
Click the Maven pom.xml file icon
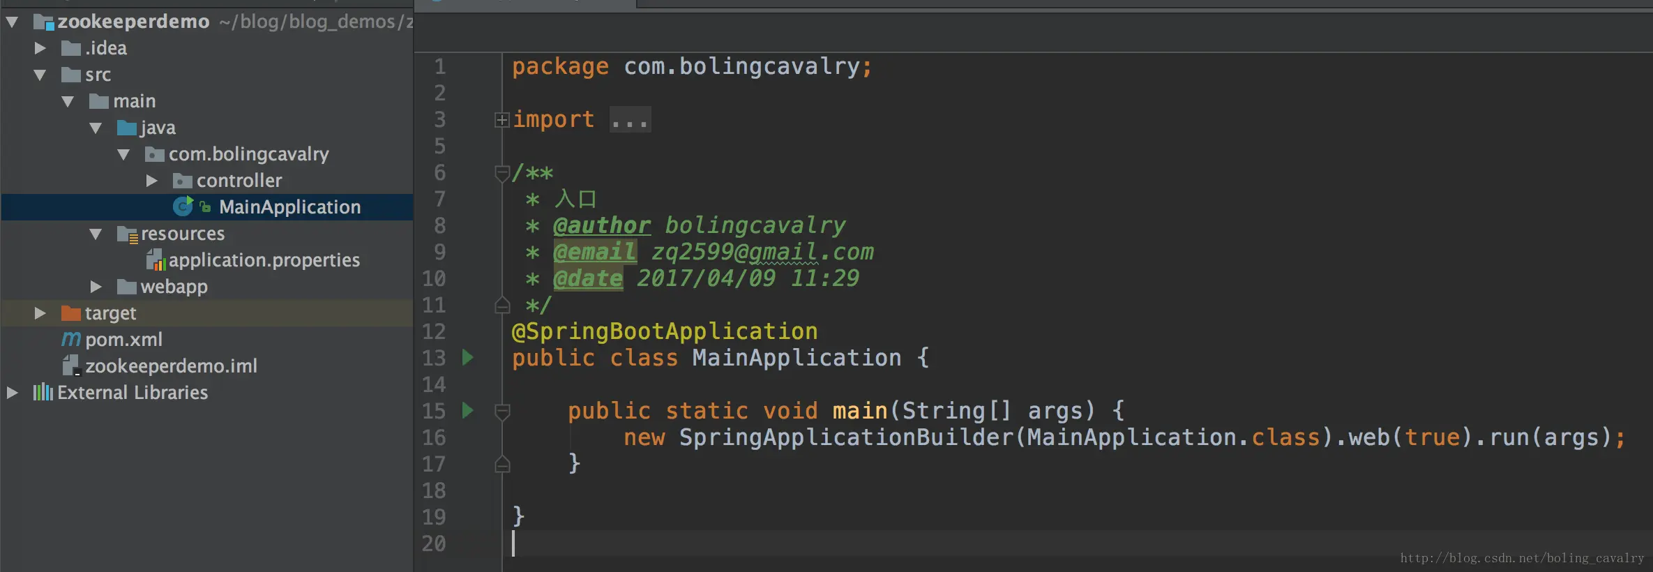click(x=71, y=339)
